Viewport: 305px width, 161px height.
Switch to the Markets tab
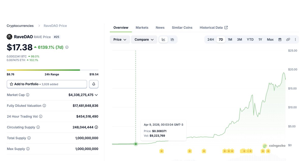click(x=142, y=28)
